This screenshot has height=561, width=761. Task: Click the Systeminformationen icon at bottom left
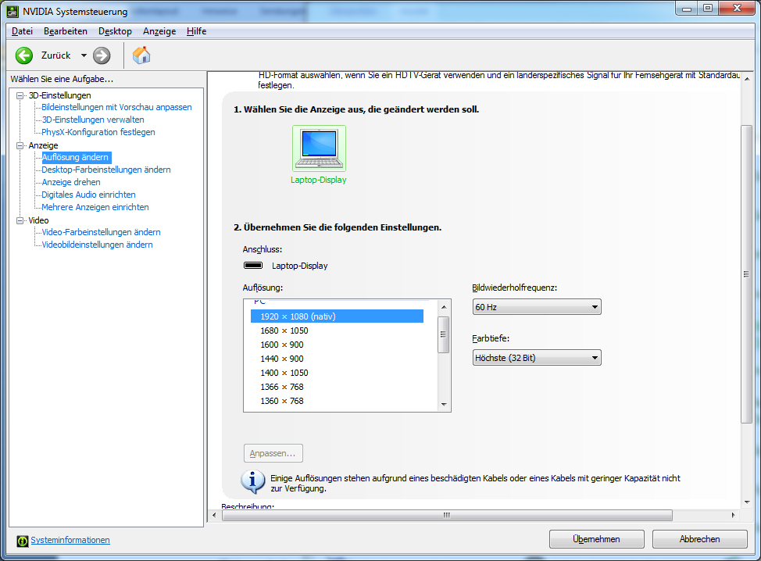click(x=23, y=541)
